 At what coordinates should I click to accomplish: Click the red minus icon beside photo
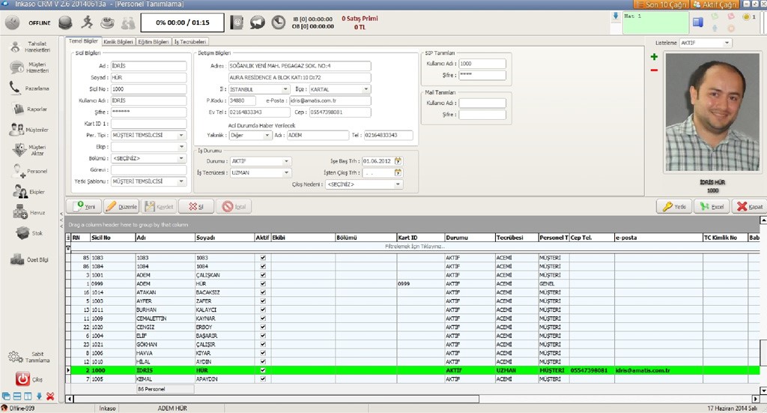click(654, 70)
